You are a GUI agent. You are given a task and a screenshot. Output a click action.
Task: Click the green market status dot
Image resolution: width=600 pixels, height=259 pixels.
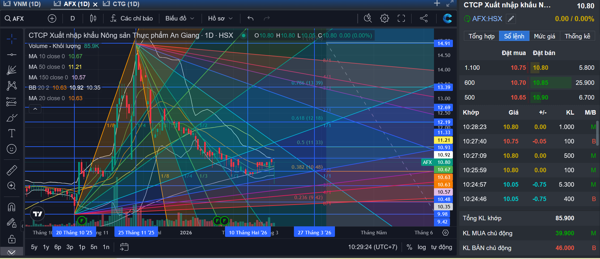(x=244, y=36)
